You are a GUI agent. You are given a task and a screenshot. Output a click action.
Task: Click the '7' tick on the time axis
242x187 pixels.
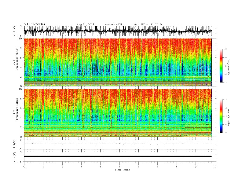158,167
